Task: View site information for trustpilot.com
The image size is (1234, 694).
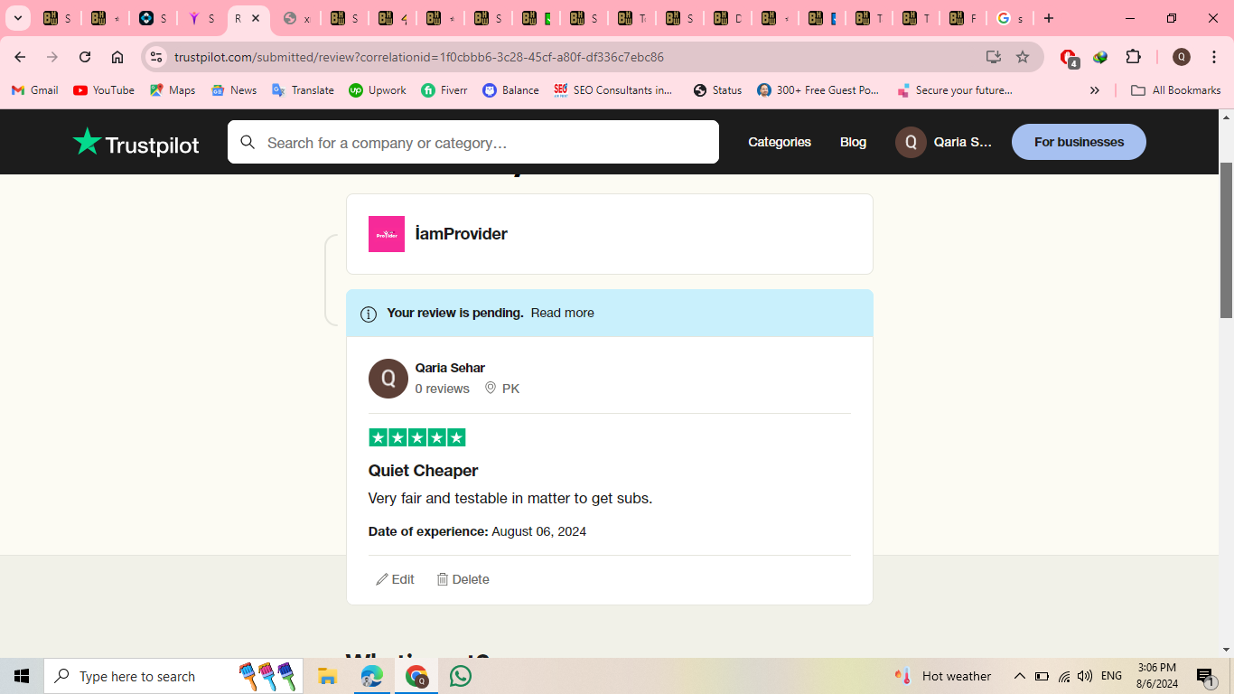Action: click(x=156, y=57)
